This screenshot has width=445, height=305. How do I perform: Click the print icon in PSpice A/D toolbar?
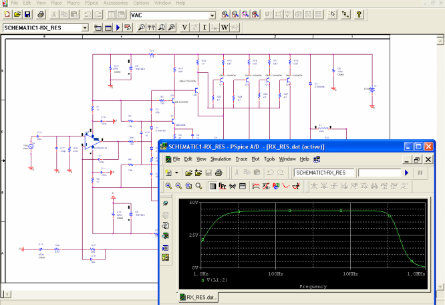coord(218,173)
